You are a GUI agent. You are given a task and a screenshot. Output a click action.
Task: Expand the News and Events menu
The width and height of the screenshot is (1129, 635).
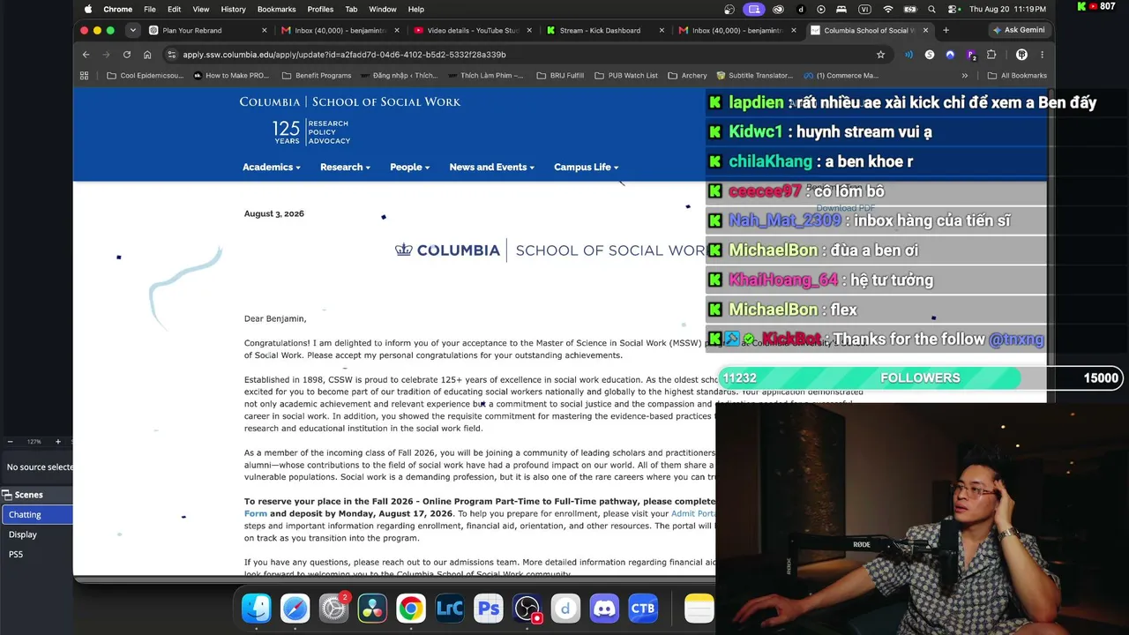[x=492, y=167]
